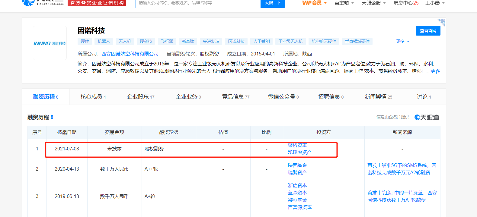Screen dimensions: 477x217
Task: Open investor 陕西基金 link
Action: [297, 165]
